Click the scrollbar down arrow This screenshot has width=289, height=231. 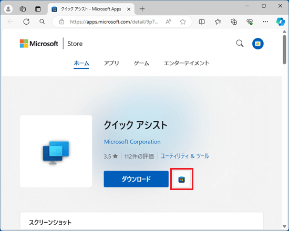click(284, 226)
